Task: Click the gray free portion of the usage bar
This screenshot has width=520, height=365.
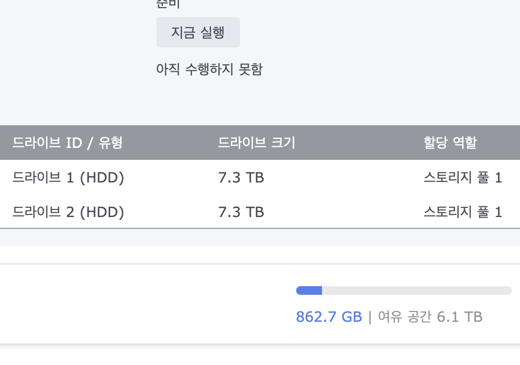Action: click(417, 290)
